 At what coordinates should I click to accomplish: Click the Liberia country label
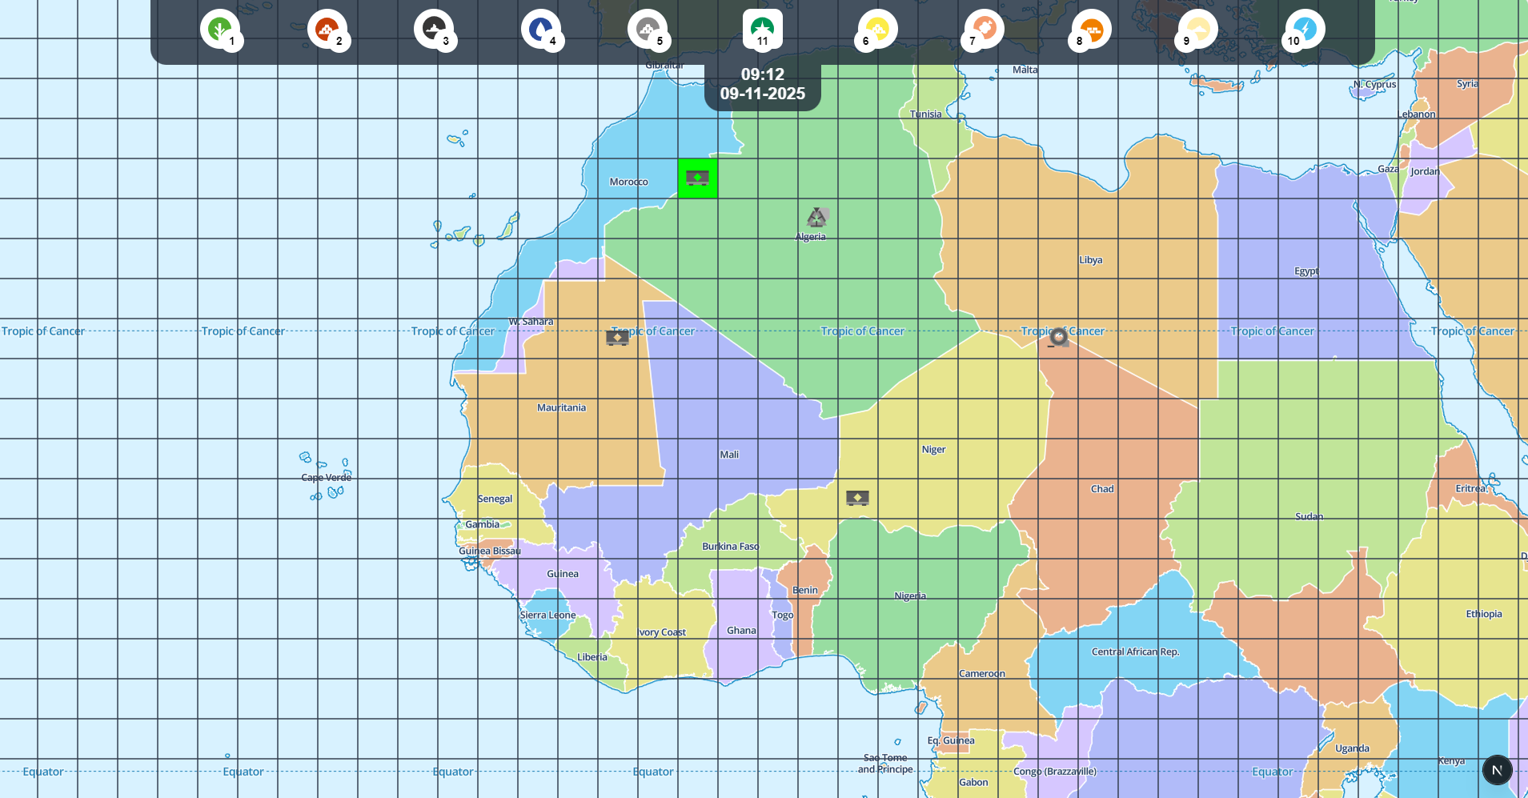point(592,657)
